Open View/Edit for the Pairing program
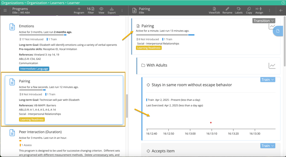Screen dimensions: 286x157 [214, 10]
